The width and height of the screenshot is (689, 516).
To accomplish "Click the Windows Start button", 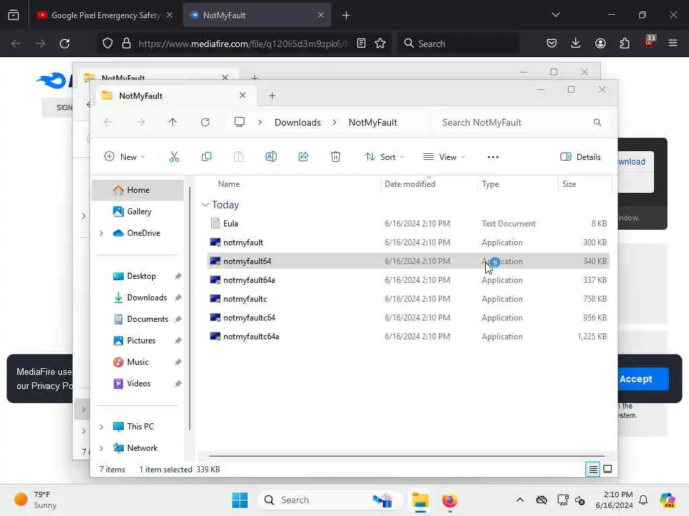I will pos(240,500).
